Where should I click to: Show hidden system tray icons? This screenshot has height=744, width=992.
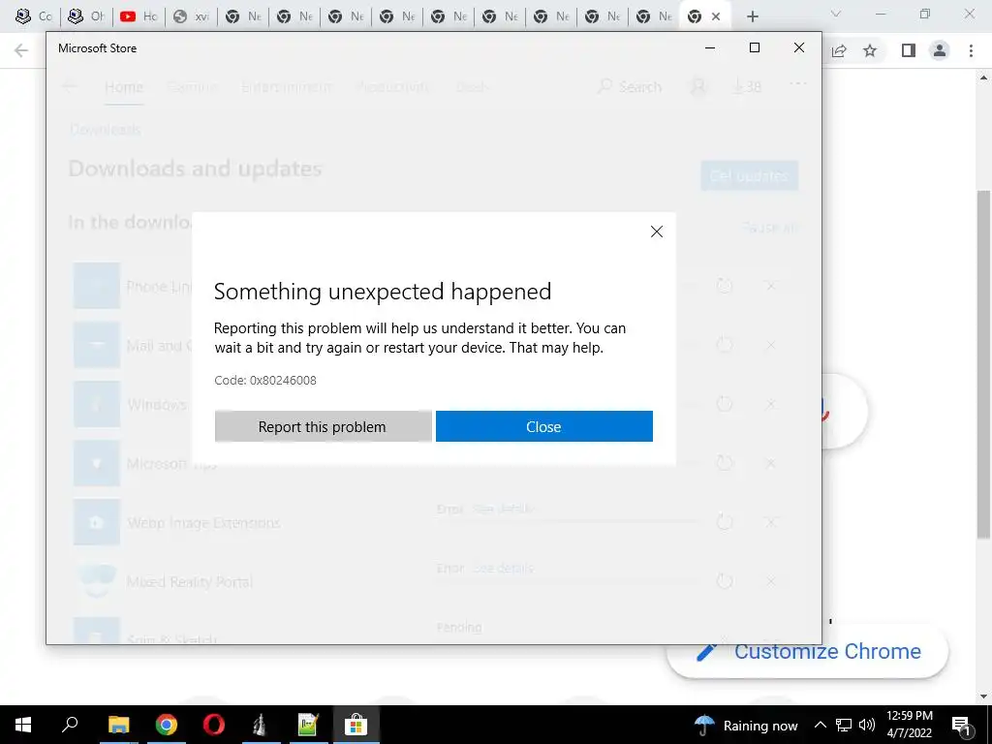(x=820, y=725)
